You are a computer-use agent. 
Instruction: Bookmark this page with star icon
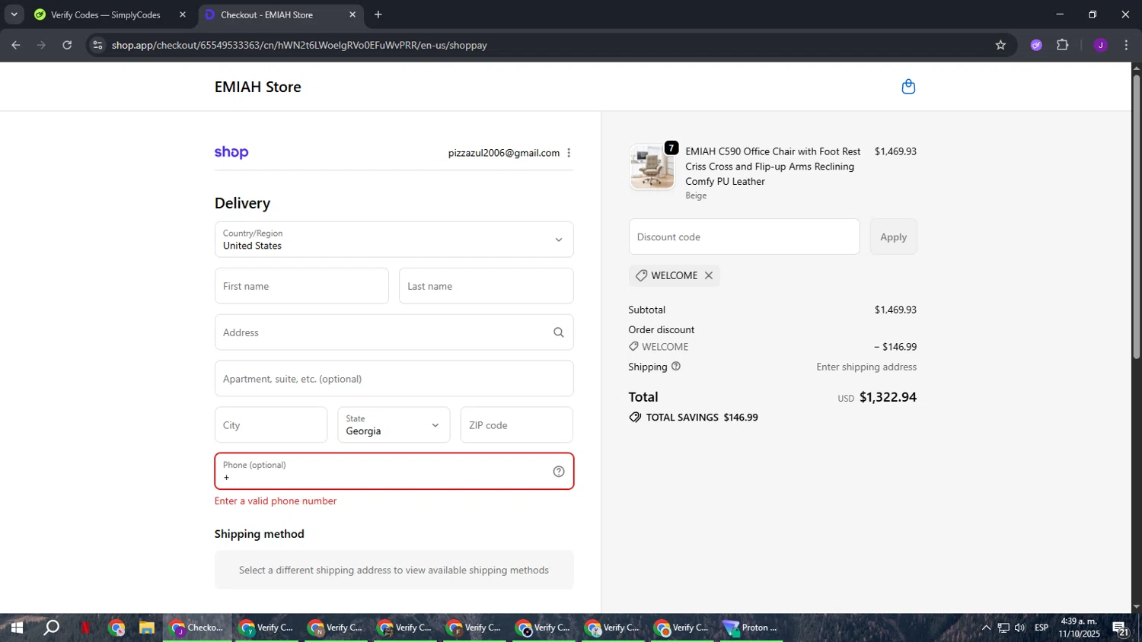(x=1000, y=45)
